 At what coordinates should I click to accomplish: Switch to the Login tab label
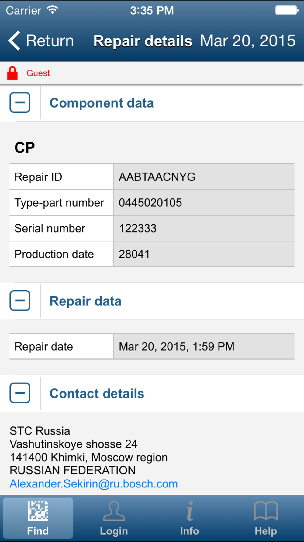click(114, 531)
